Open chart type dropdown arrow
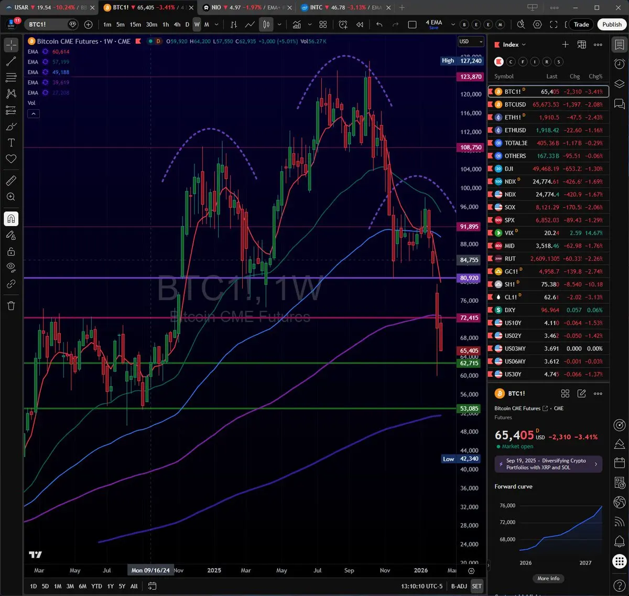This screenshot has height=596, width=629. pyautogui.click(x=279, y=25)
